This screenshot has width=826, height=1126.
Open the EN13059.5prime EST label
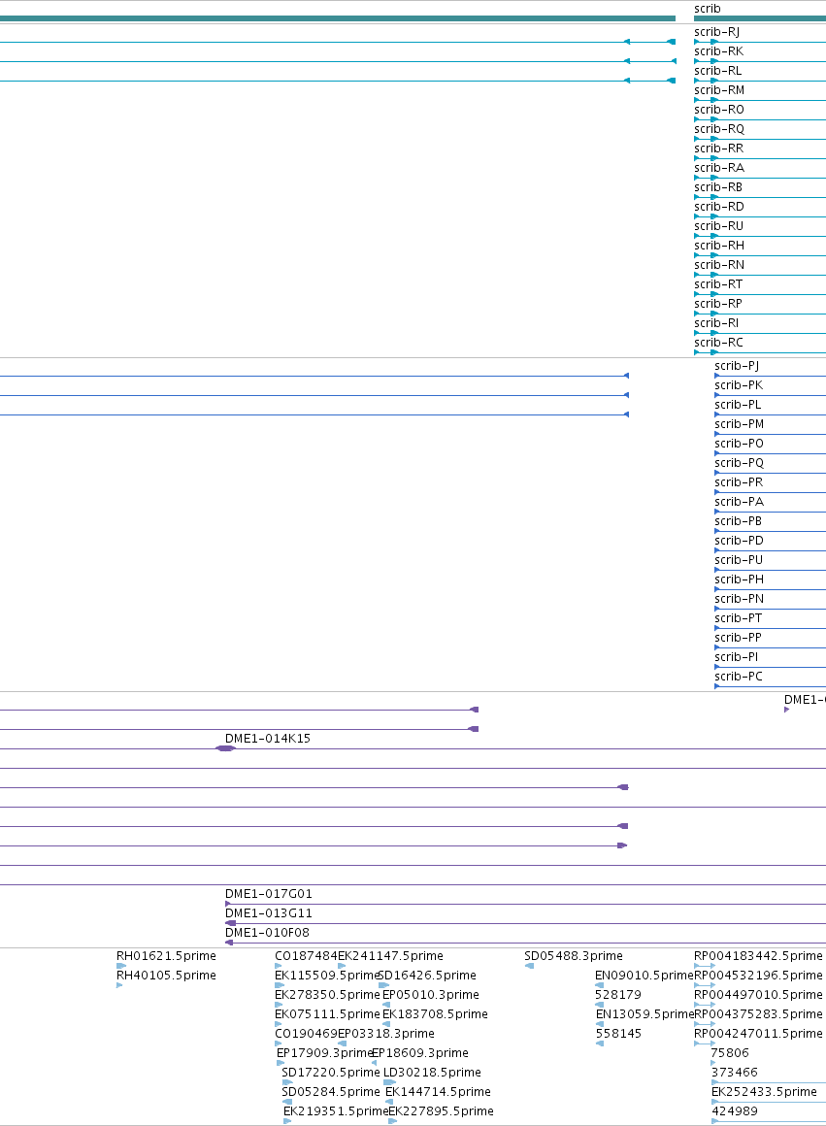644,1014
